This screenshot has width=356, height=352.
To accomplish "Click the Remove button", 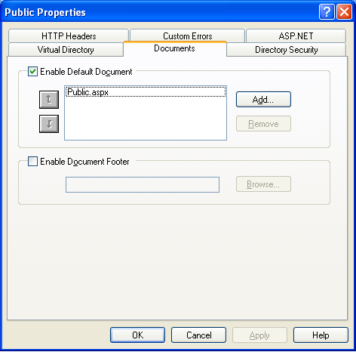I will [263, 124].
